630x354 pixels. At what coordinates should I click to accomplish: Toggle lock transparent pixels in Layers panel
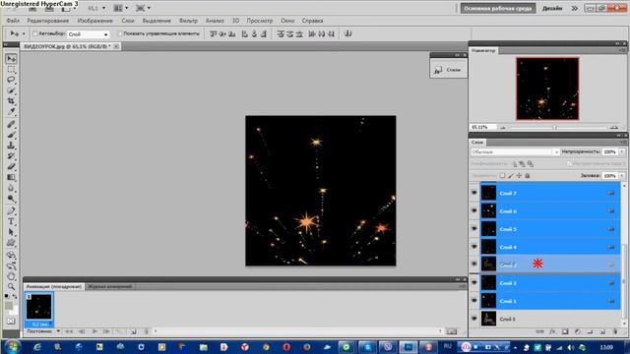click(502, 176)
